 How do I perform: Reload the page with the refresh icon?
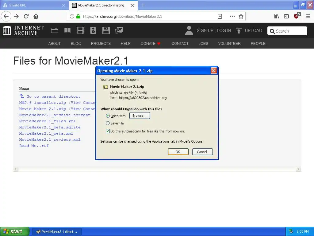tap(26, 17)
